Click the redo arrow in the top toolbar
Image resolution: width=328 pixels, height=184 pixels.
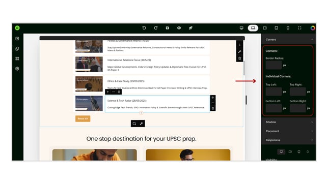[156, 28]
